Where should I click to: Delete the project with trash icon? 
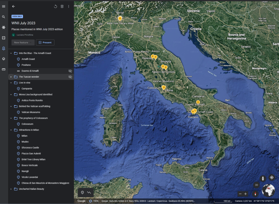62,7
